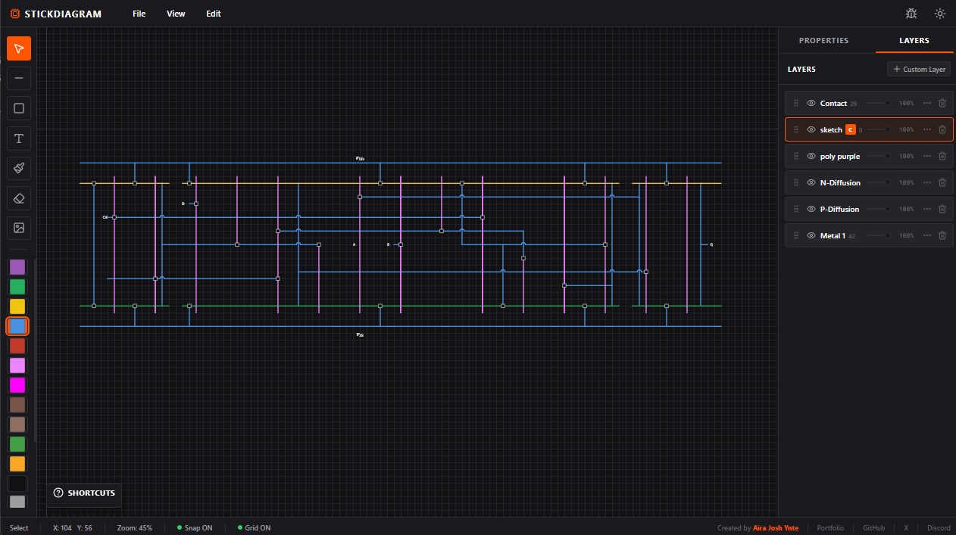956x535 pixels.
Task: Delete the Contact layer
Action: click(x=942, y=103)
